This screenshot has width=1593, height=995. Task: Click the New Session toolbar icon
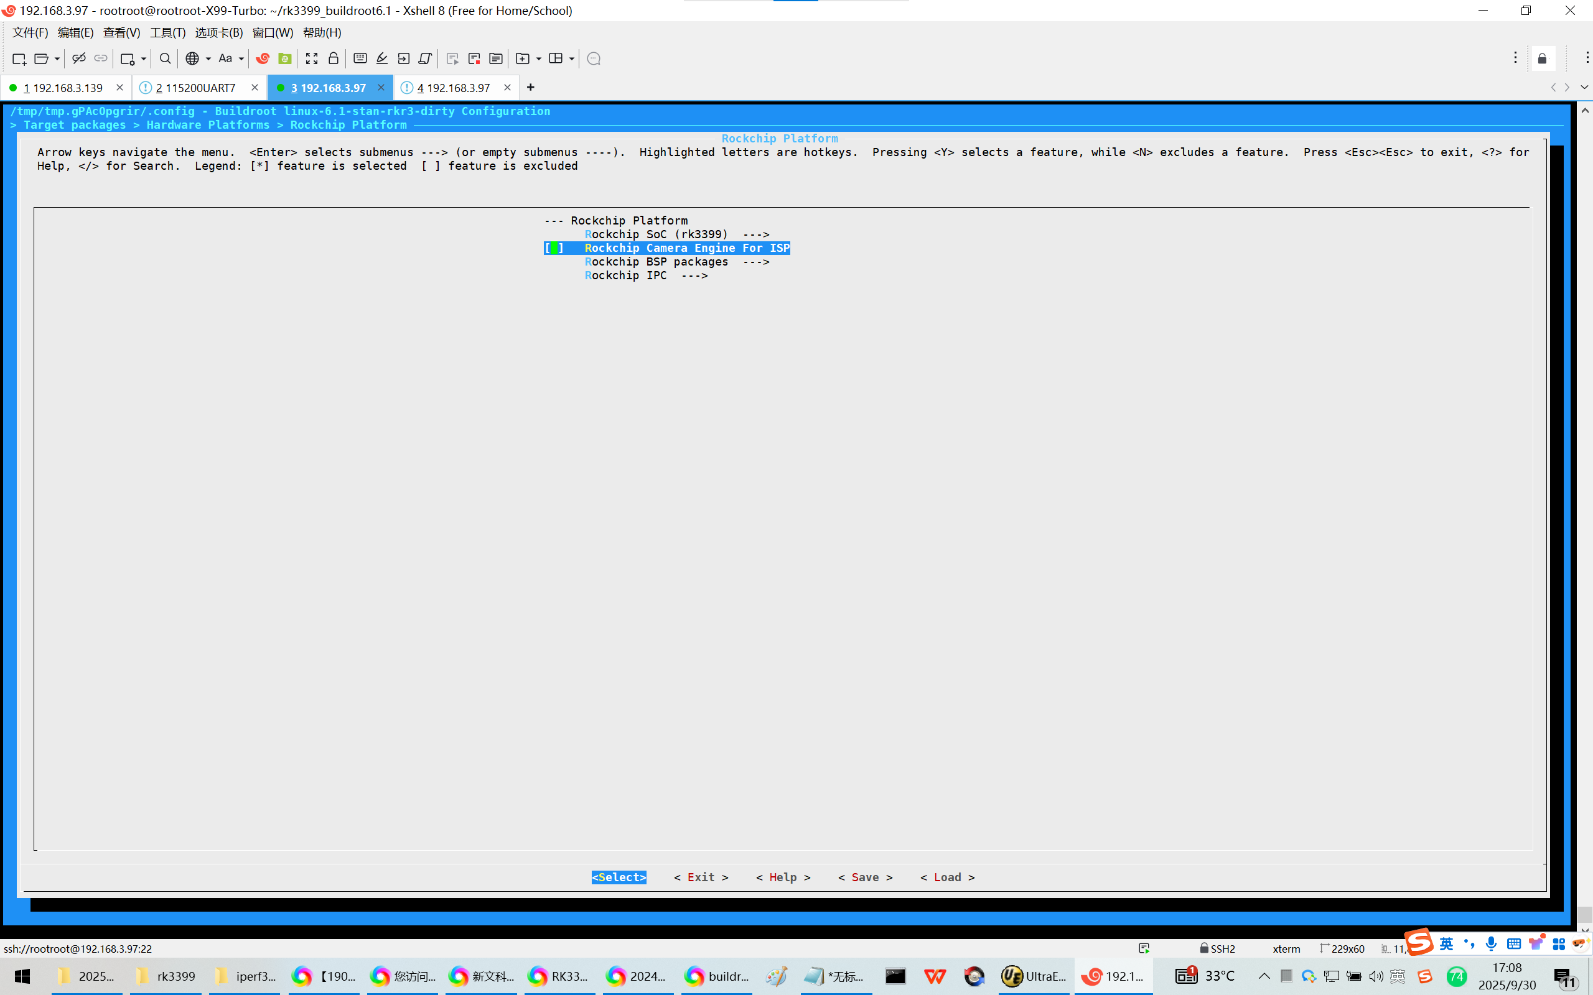19,58
